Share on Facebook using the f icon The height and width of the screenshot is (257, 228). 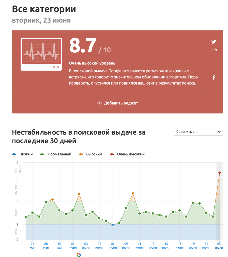pyautogui.click(x=214, y=77)
